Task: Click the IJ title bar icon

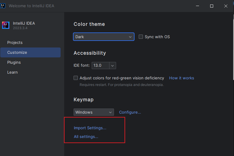Action: tap(3, 6)
